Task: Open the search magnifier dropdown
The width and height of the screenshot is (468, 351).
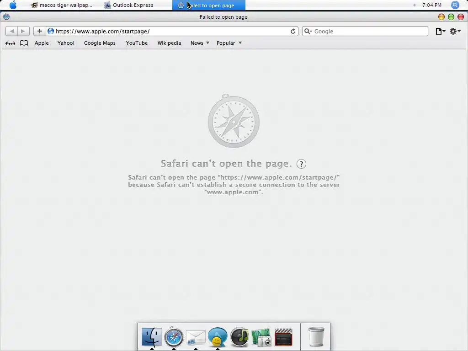Action: point(308,31)
